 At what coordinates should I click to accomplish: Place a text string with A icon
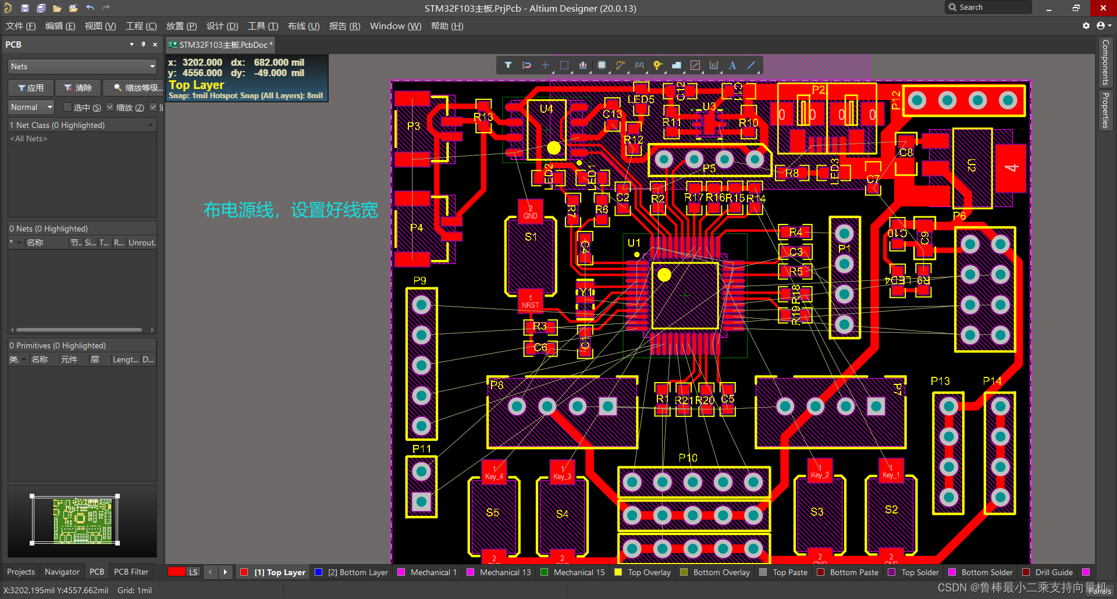tap(732, 65)
